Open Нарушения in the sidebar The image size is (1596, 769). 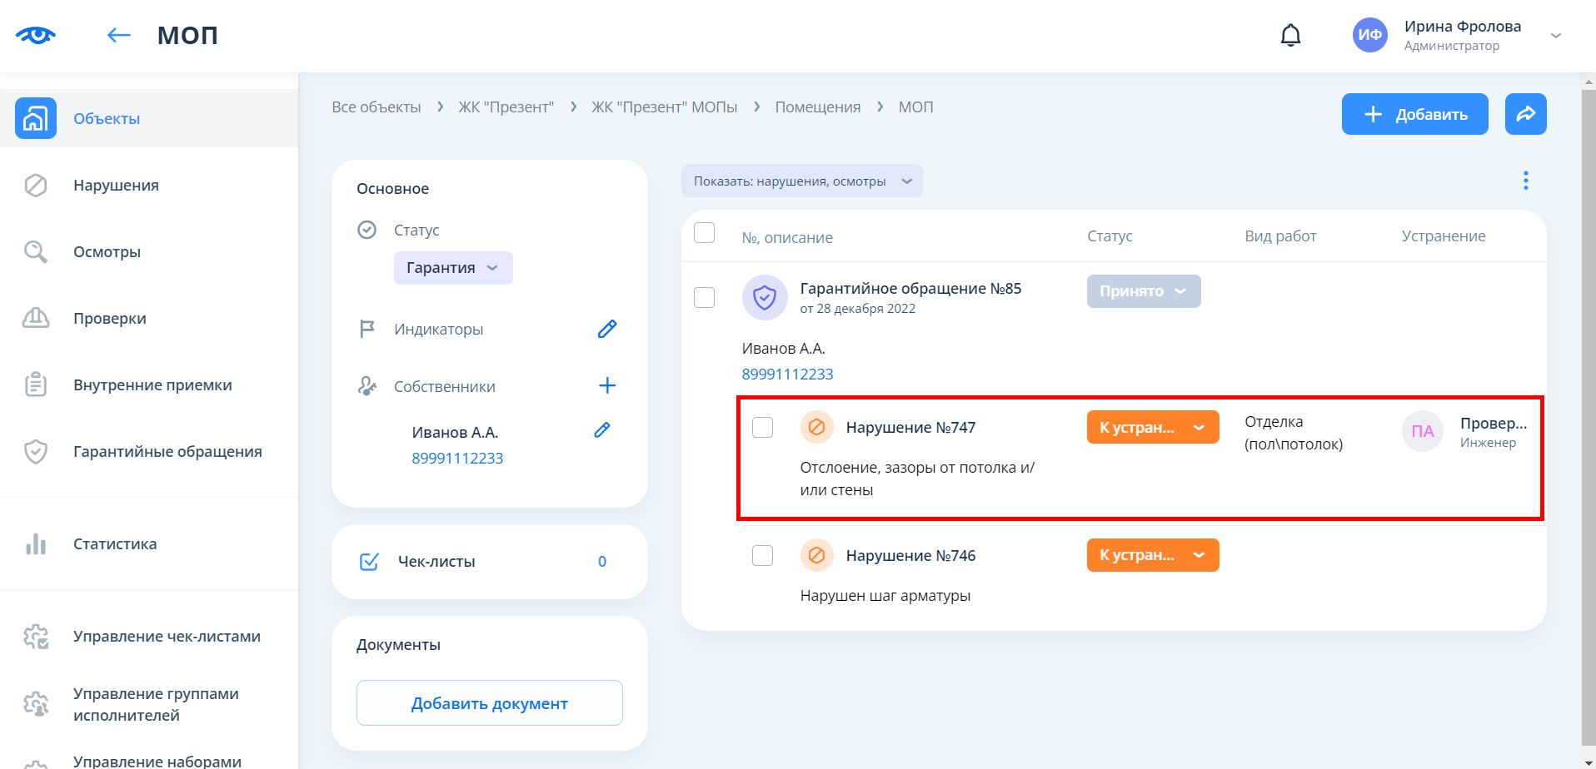coord(116,185)
